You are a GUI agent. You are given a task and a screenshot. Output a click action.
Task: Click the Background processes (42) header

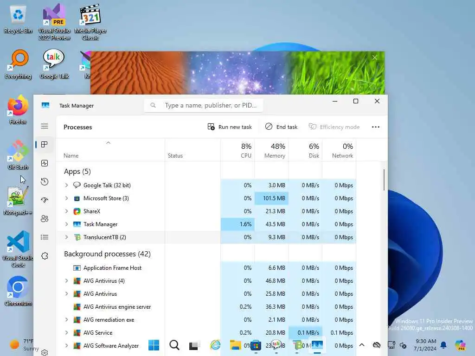point(107,254)
